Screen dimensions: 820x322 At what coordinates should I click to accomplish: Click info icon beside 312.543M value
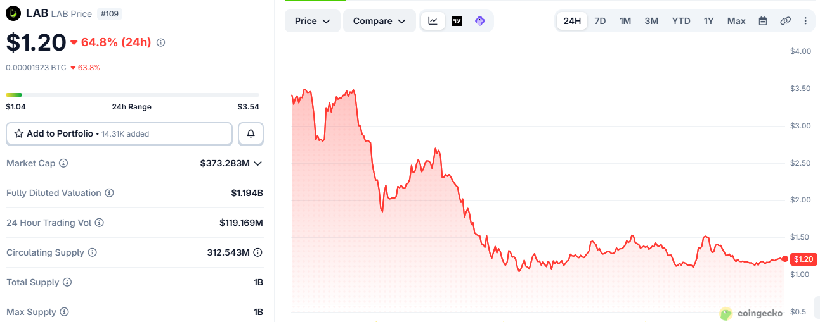[257, 252]
